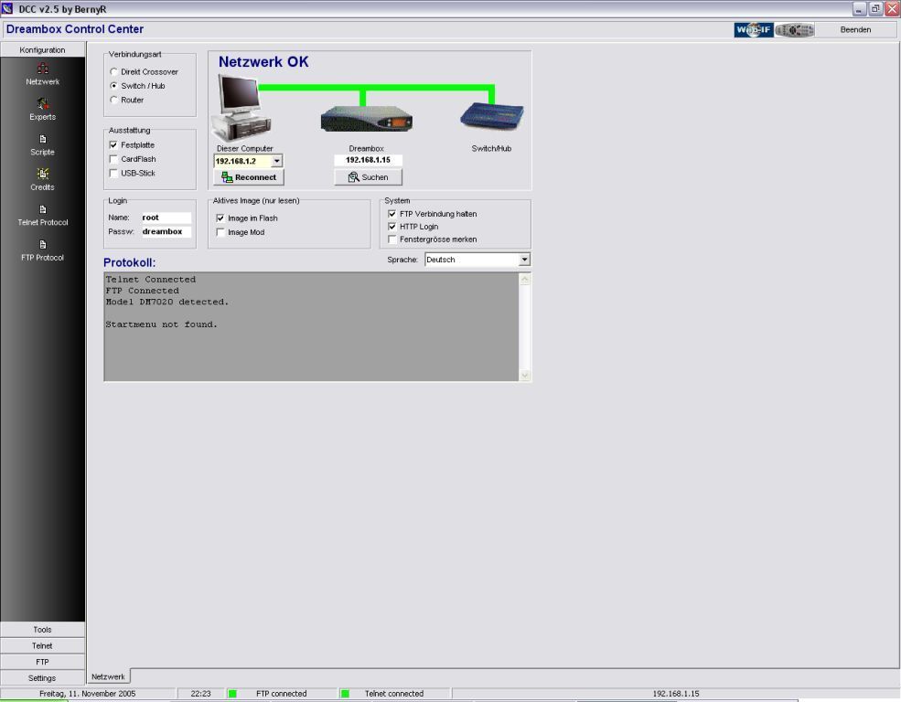The height and width of the screenshot is (702, 901).
Task: Select the Netzwerk bottom tab
Action: coord(108,676)
